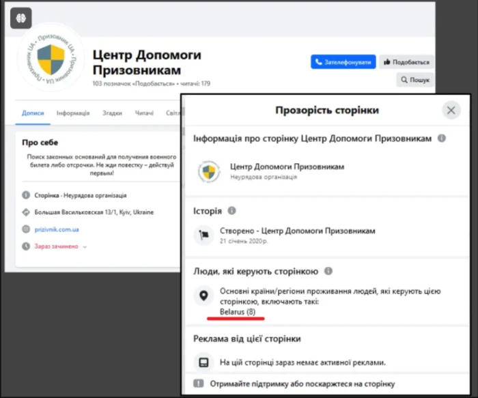Click info icon next to Інформація про сторінку heading
This screenshot has height=398, width=478.
(442, 139)
